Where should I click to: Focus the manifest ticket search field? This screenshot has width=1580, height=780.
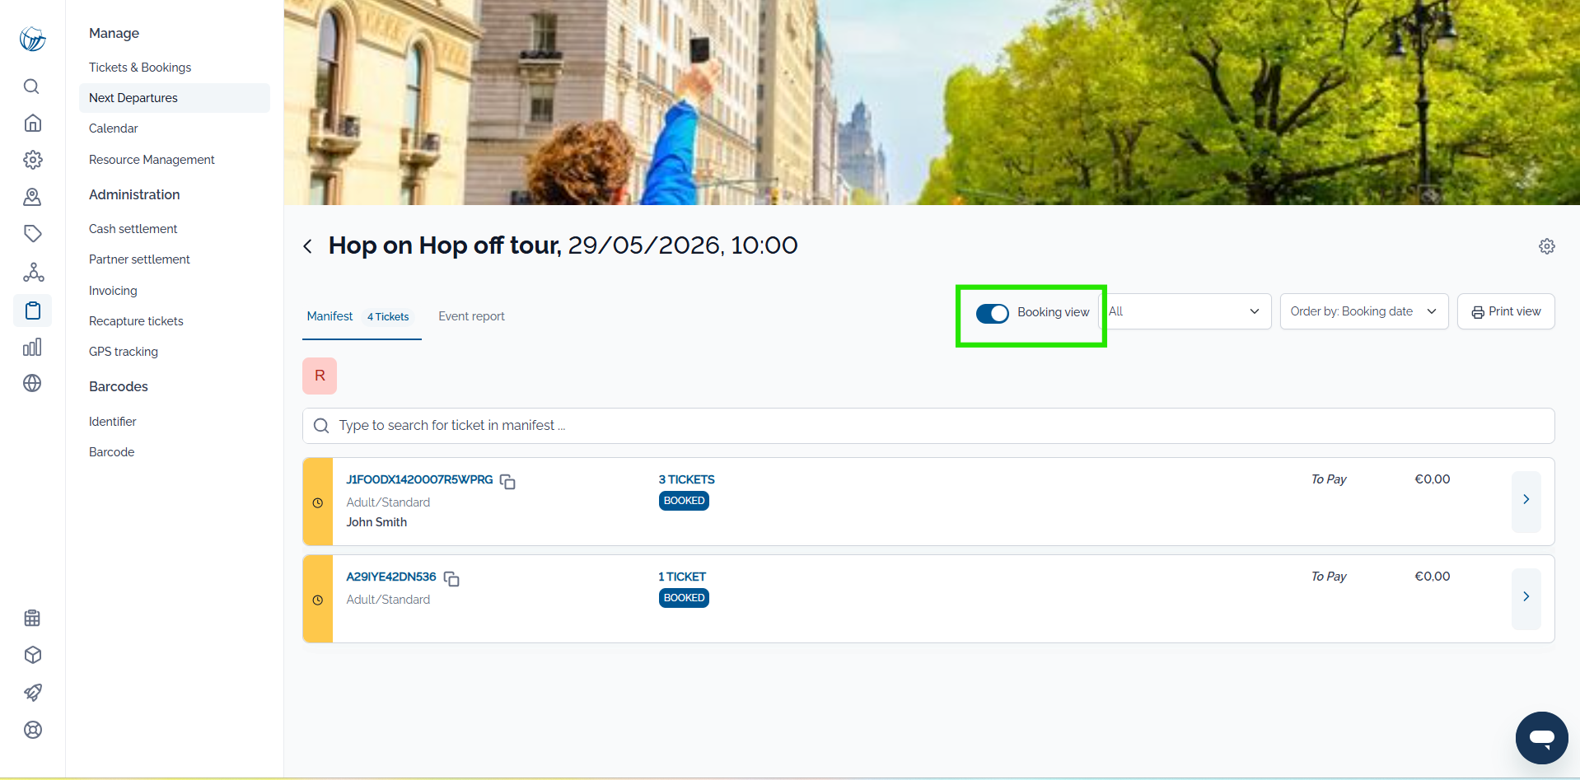pyautogui.click(x=928, y=426)
